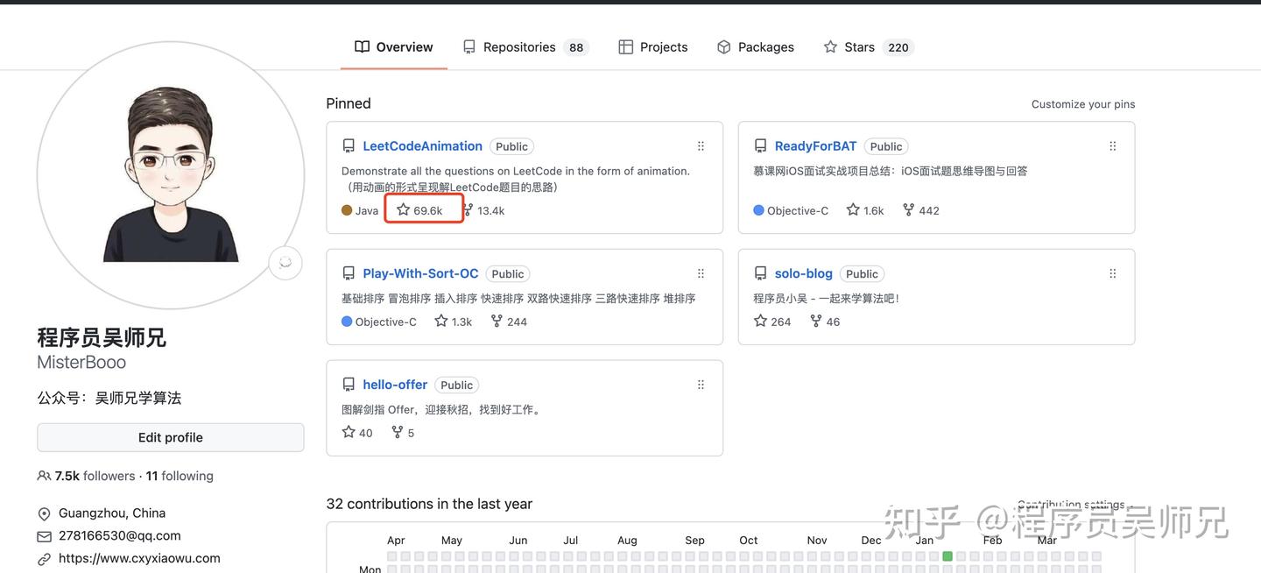Click the star icon on LeetCodeAnimation

pyautogui.click(x=403, y=209)
